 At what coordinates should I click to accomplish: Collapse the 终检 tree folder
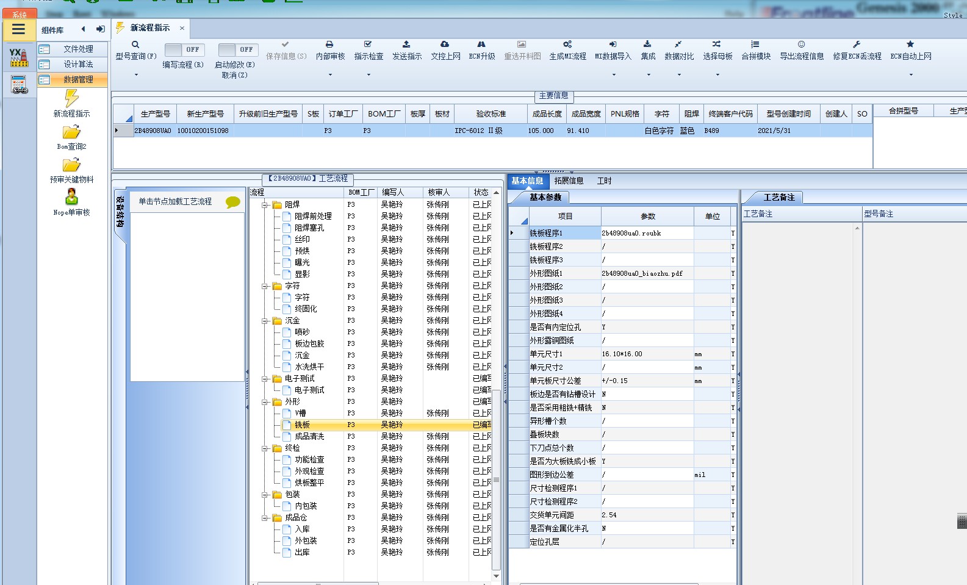[x=265, y=448]
